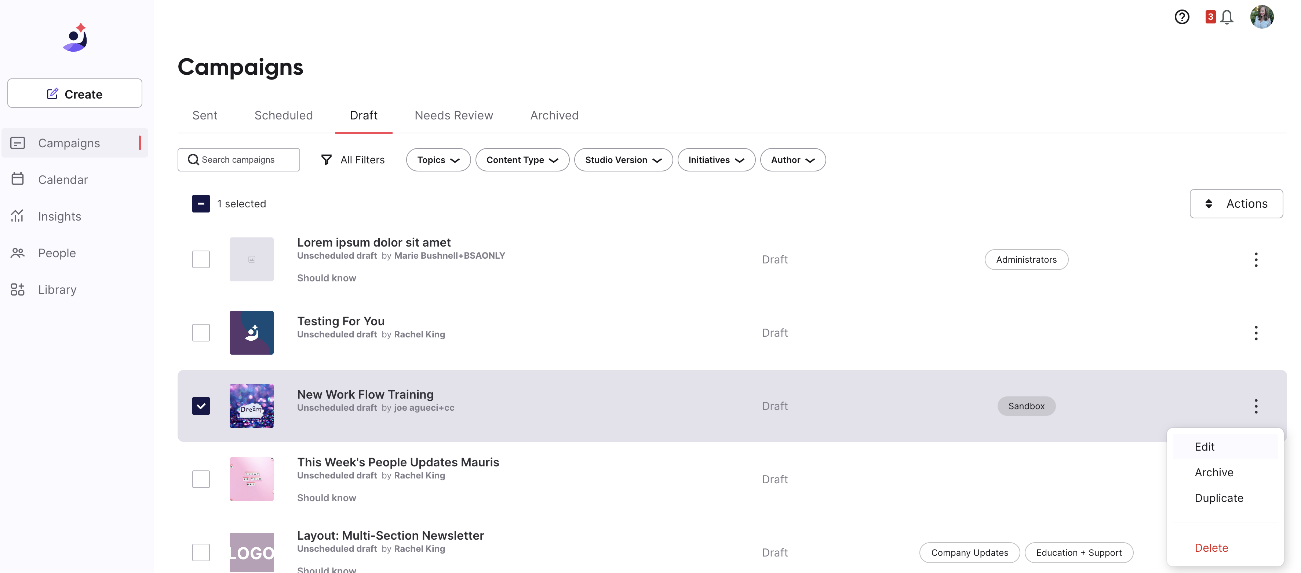
Task: Click the All Filters funnel icon
Action: [x=326, y=160]
